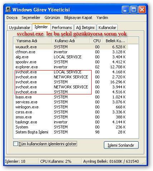
Task: Sort processes by CPU column header
Action: coord(96,41)
